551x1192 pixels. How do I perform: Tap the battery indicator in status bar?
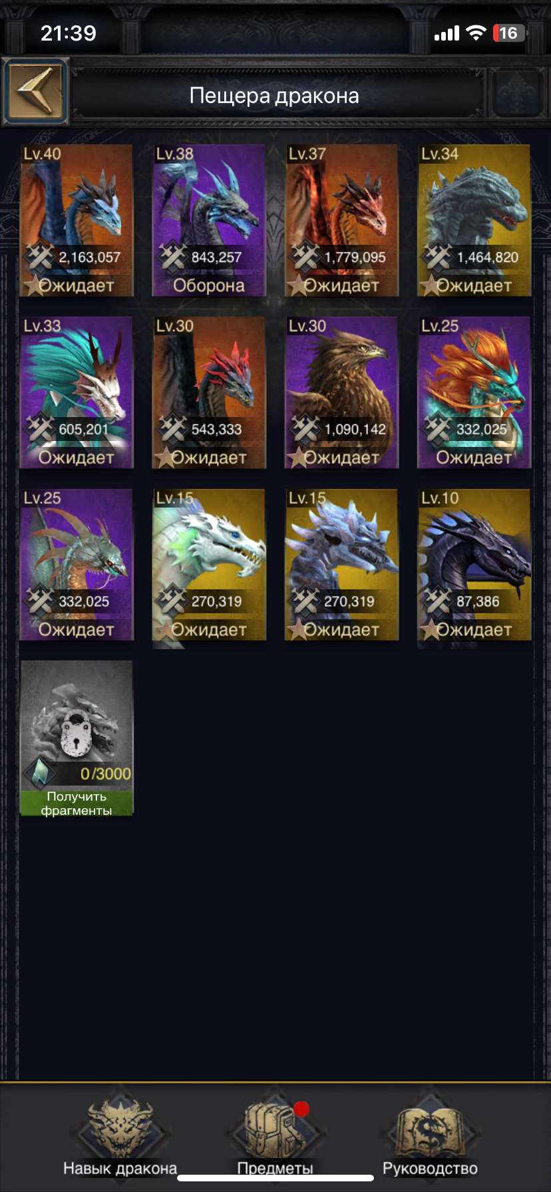tap(509, 33)
